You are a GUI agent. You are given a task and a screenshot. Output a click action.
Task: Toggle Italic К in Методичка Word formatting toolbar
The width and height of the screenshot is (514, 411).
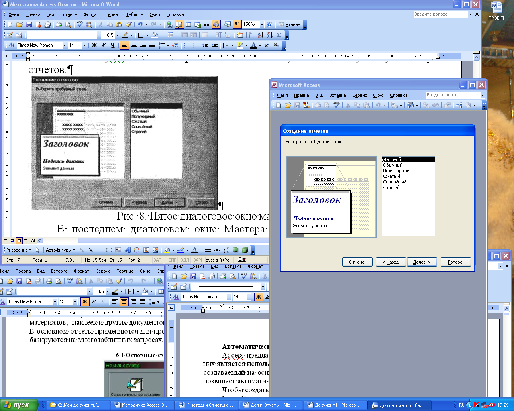(104, 45)
